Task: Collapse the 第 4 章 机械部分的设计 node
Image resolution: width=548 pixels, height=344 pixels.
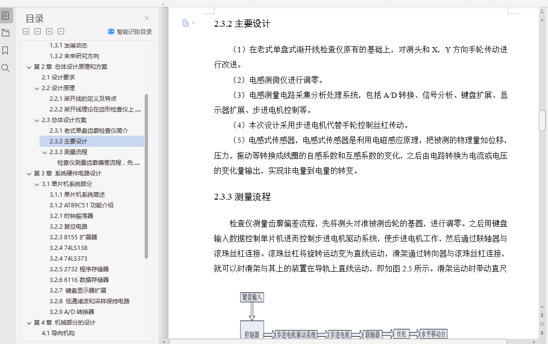Action: [x=29, y=323]
